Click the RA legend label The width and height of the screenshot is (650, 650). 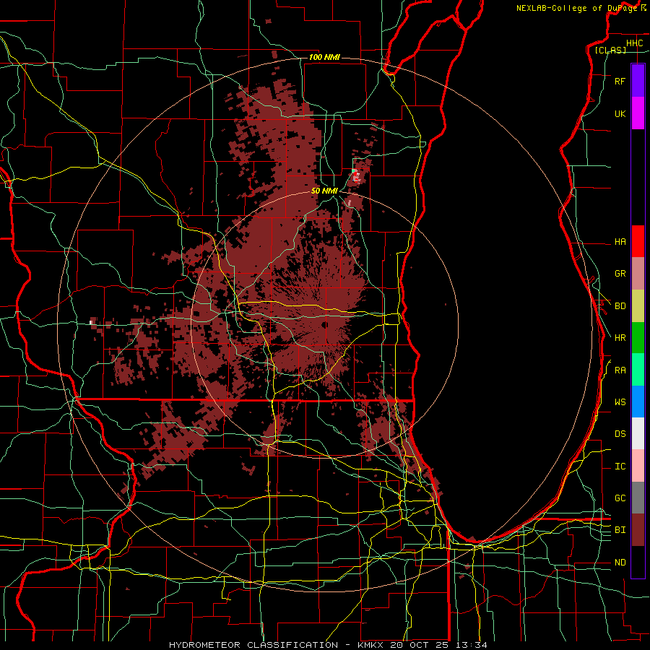point(620,370)
